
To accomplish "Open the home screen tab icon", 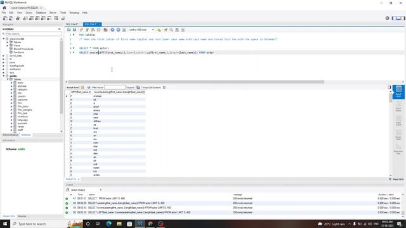I will click(4, 8).
